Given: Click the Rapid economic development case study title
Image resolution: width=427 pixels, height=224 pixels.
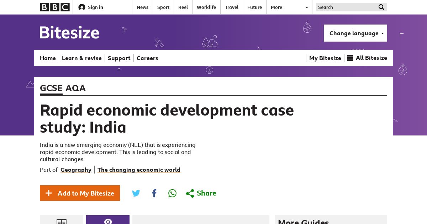Looking at the screenshot, I should pyautogui.click(x=167, y=119).
